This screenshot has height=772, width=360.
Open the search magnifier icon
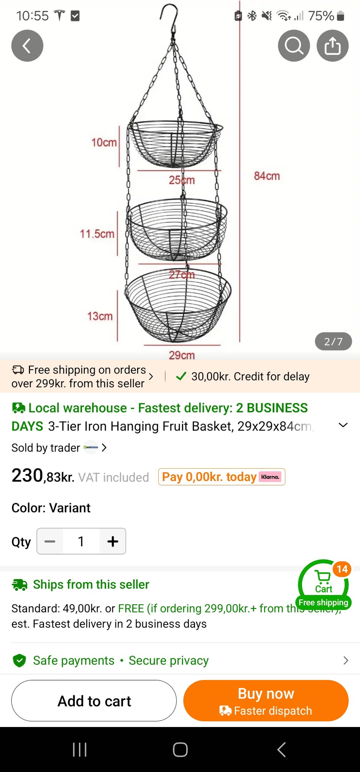point(294,46)
